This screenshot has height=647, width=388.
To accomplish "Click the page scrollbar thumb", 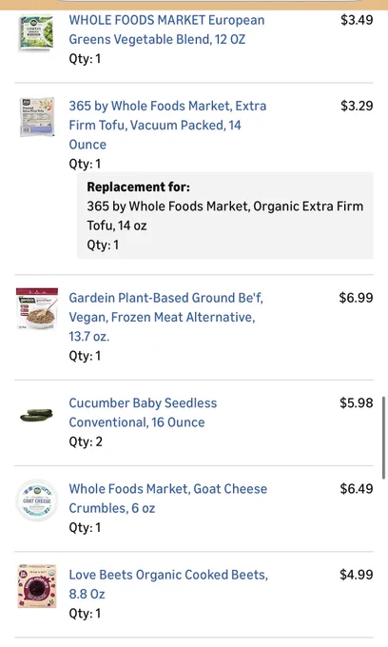I will point(384,438).
